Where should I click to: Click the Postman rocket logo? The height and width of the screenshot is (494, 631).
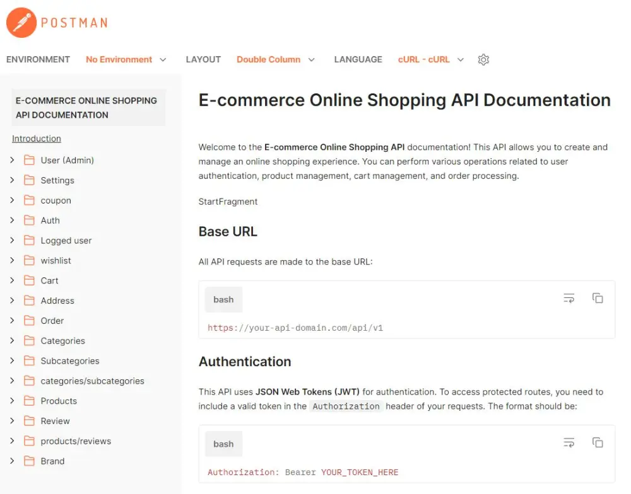click(x=20, y=22)
